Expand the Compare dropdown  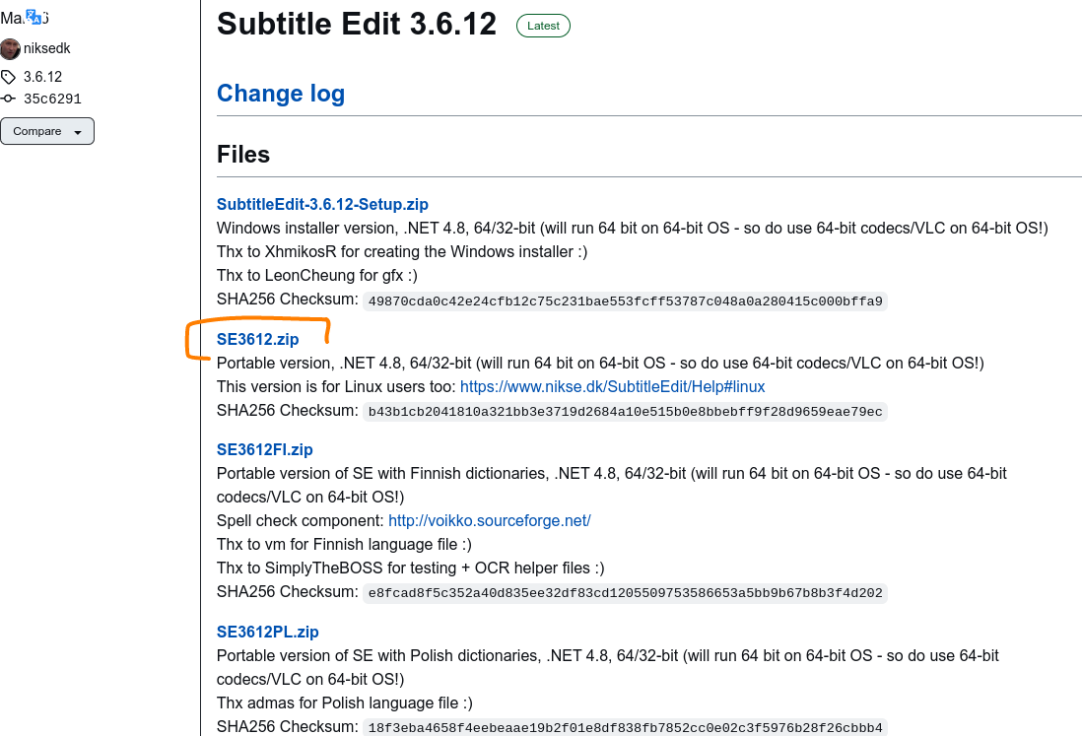47,131
